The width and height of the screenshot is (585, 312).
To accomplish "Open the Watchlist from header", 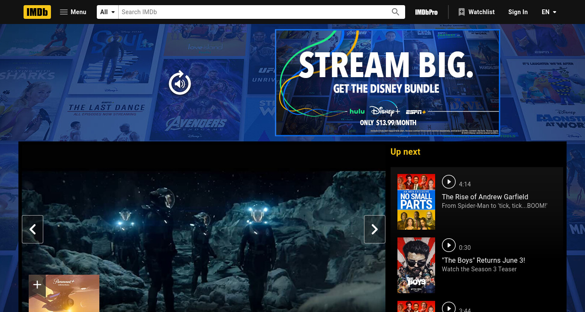I will [x=476, y=12].
